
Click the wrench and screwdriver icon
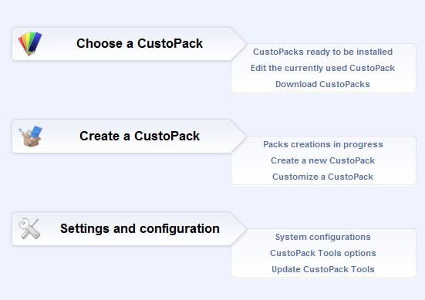point(29,229)
